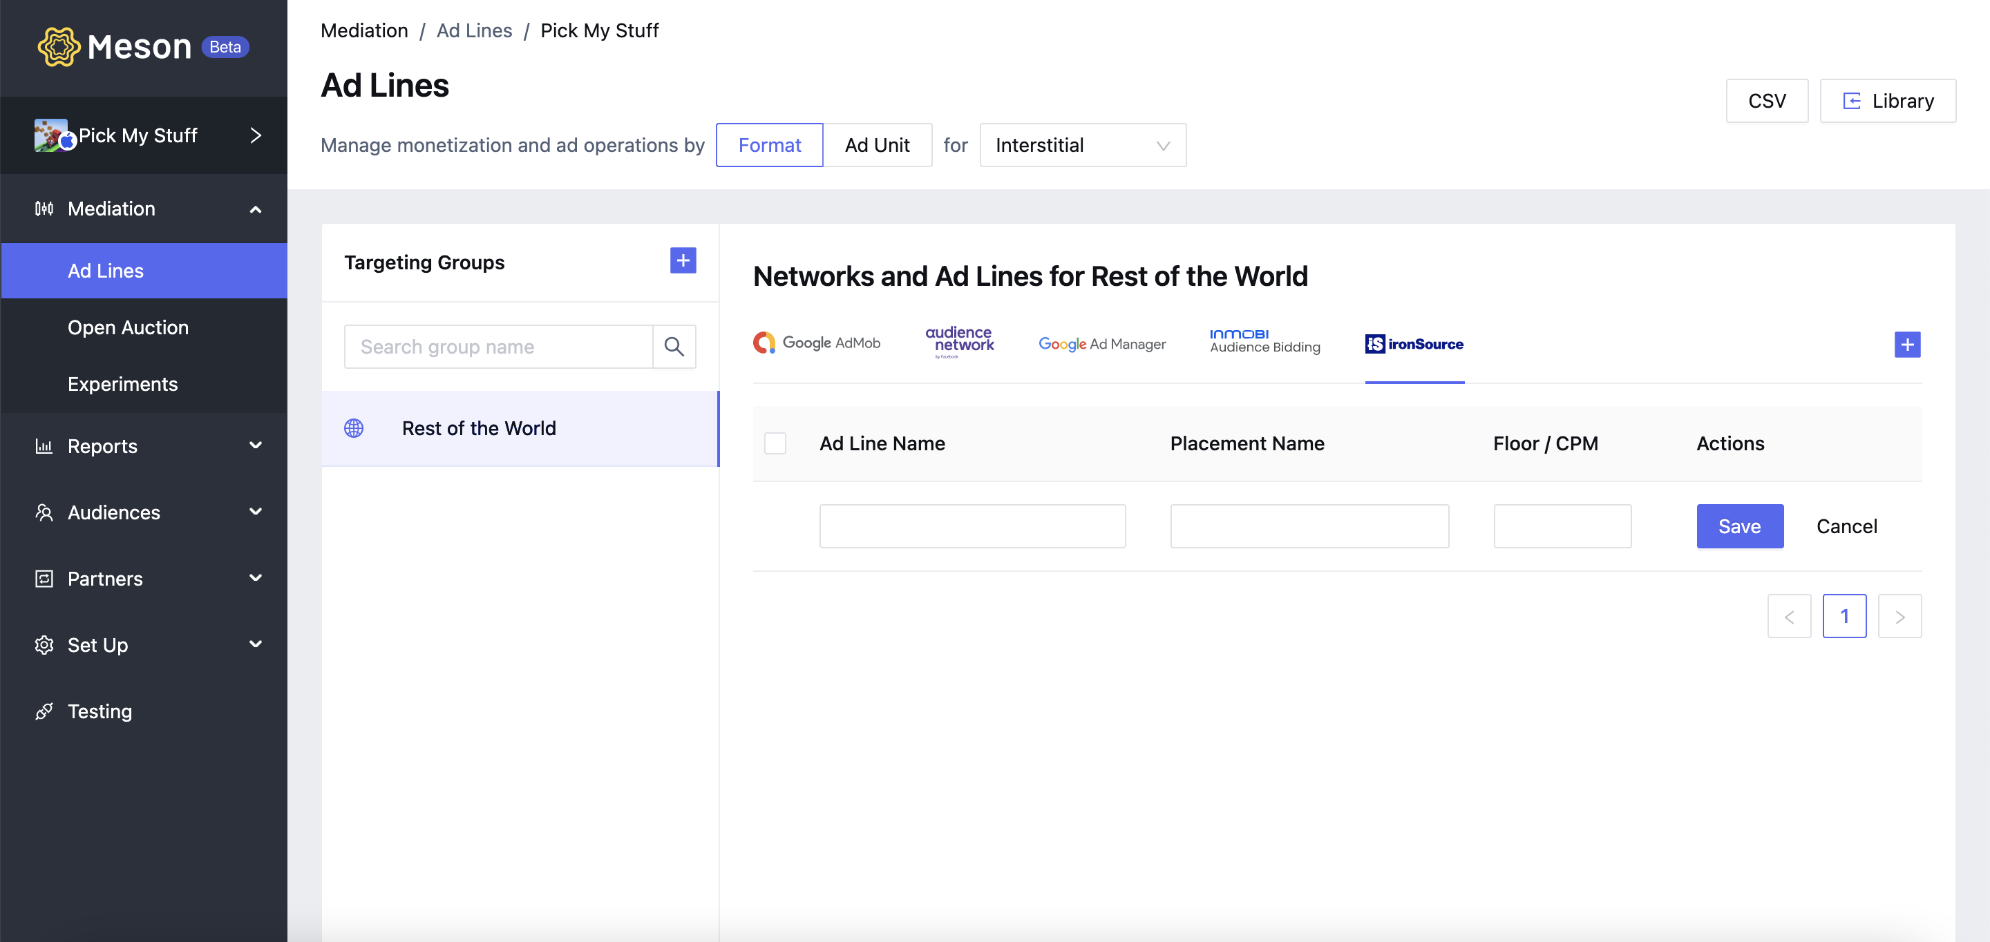Select page 1 in pagination
Image resolution: width=1990 pixels, height=942 pixels.
click(x=1845, y=616)
